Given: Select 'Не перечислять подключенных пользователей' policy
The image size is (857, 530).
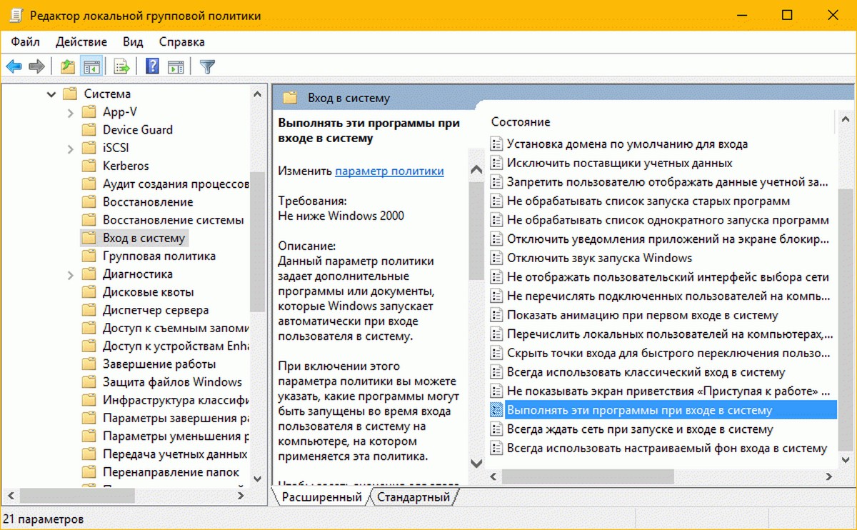Looking at the screenshot, I should tap(668, 296).
